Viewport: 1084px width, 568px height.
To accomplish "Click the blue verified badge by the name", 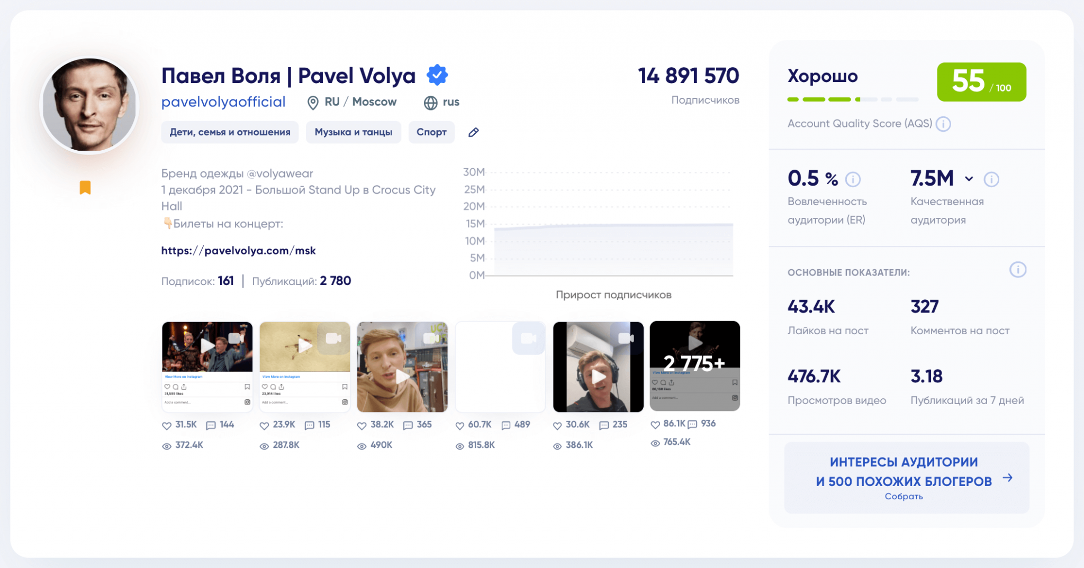I will [437, 75].
